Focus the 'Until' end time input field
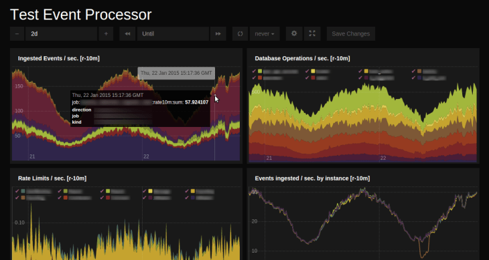The height and width of the screenshot is (260, 489). 173,33
